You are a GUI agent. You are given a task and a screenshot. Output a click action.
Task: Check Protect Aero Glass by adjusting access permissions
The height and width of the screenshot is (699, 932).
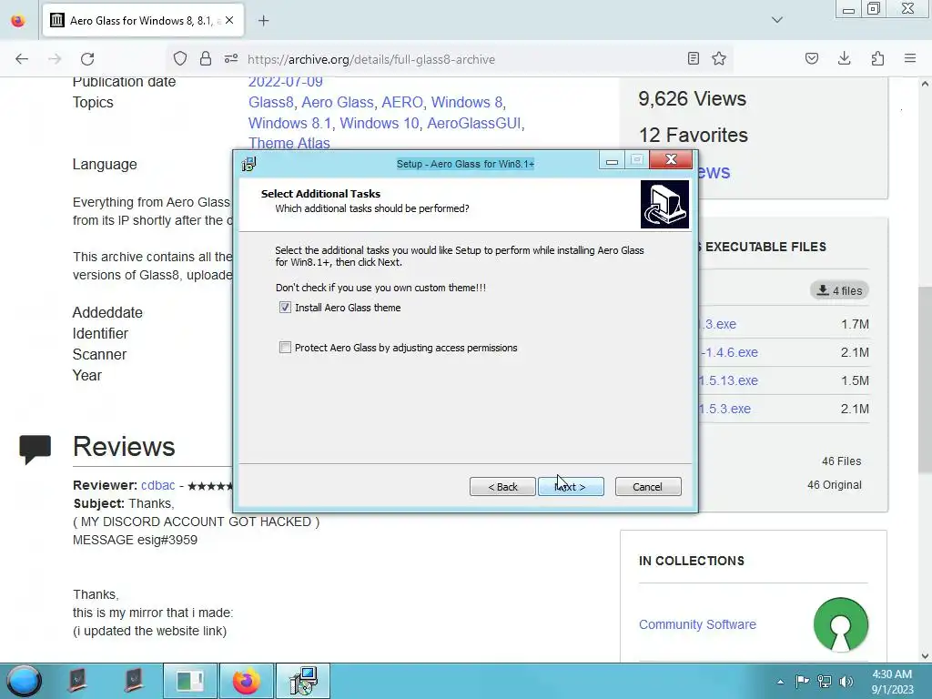[x=285, y=348]
